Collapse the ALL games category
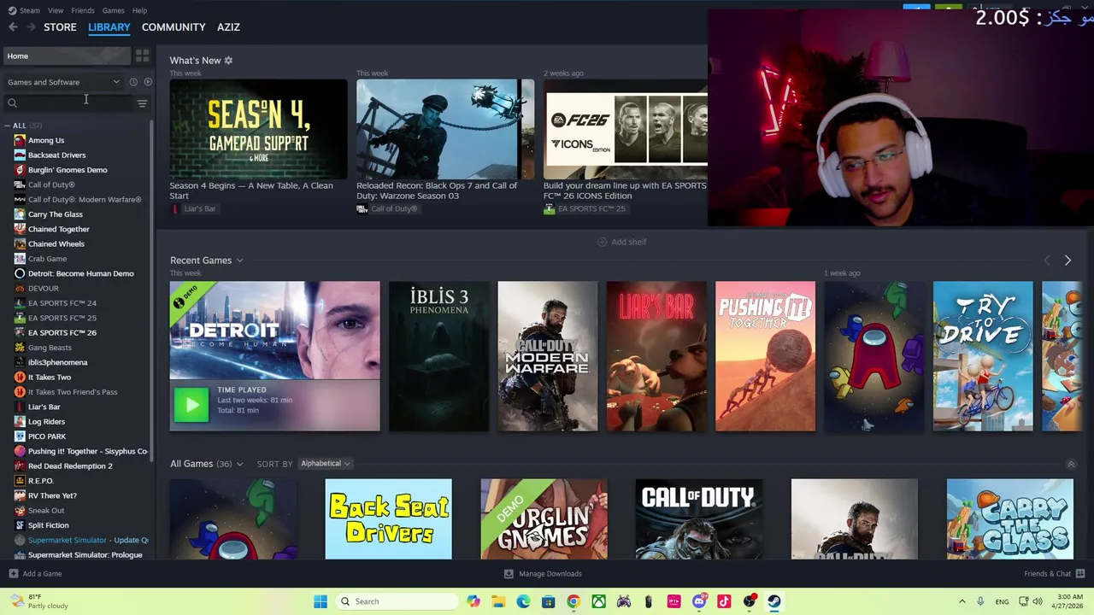Screen dimensions: 1094x615 click(x=7, y=126)
